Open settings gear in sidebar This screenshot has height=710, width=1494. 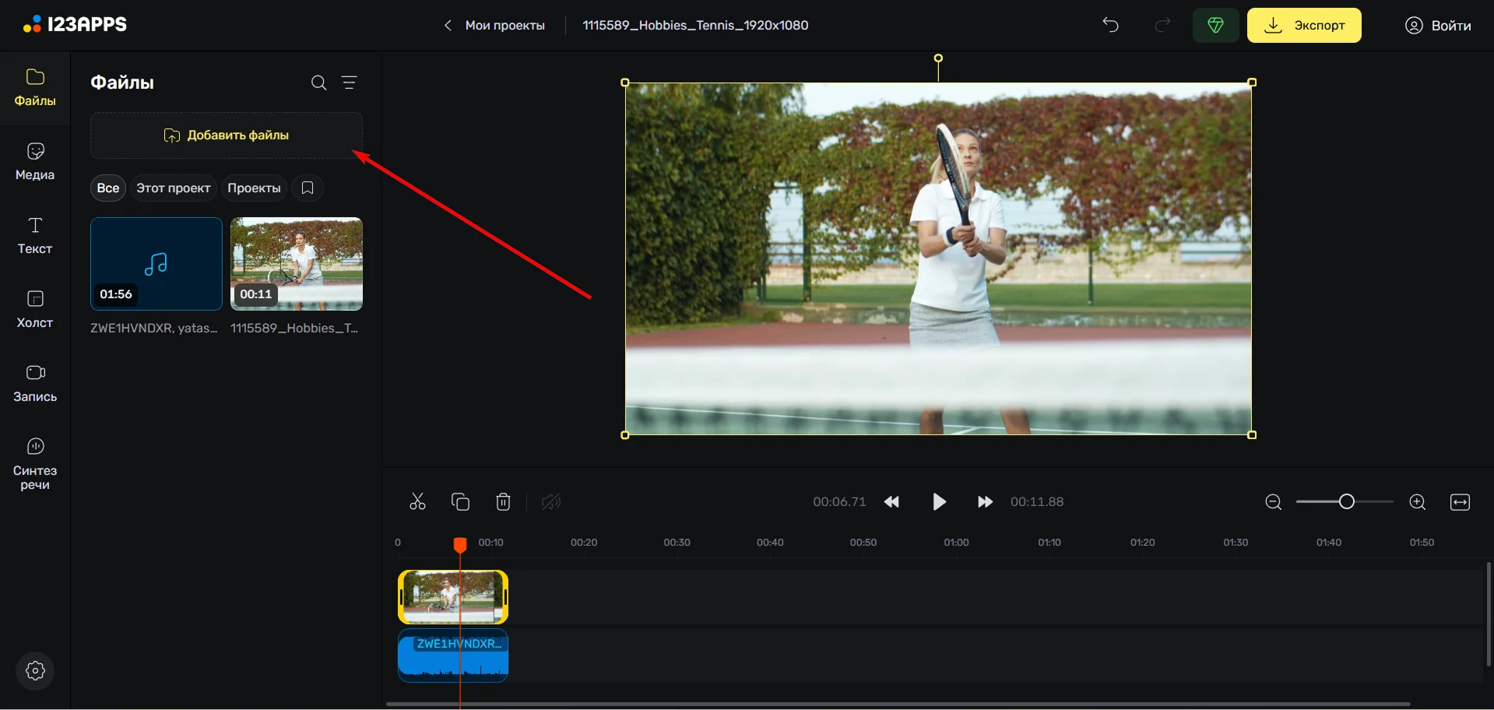35,670
